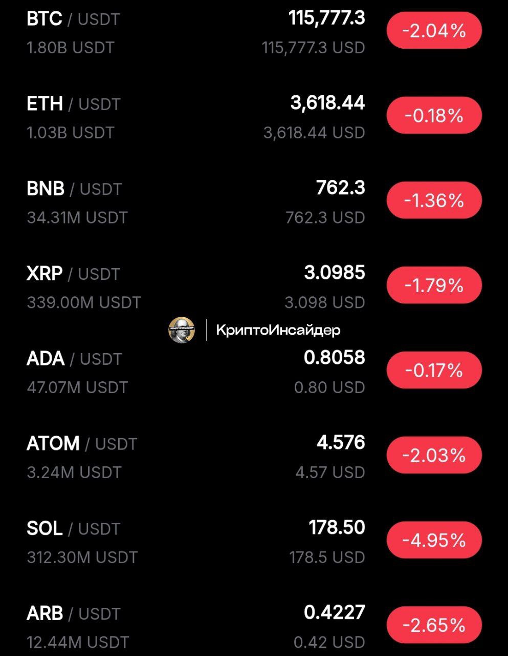Click the SOL price 178.50
The height and width of the screenshot is (656, 508).
tap(337, 527)
